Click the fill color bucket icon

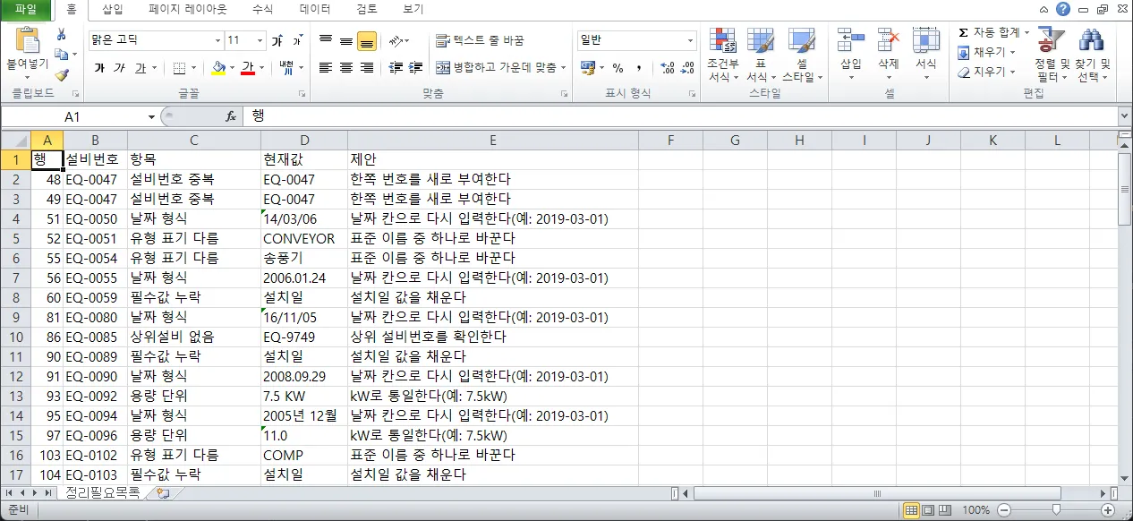point(218,68)
